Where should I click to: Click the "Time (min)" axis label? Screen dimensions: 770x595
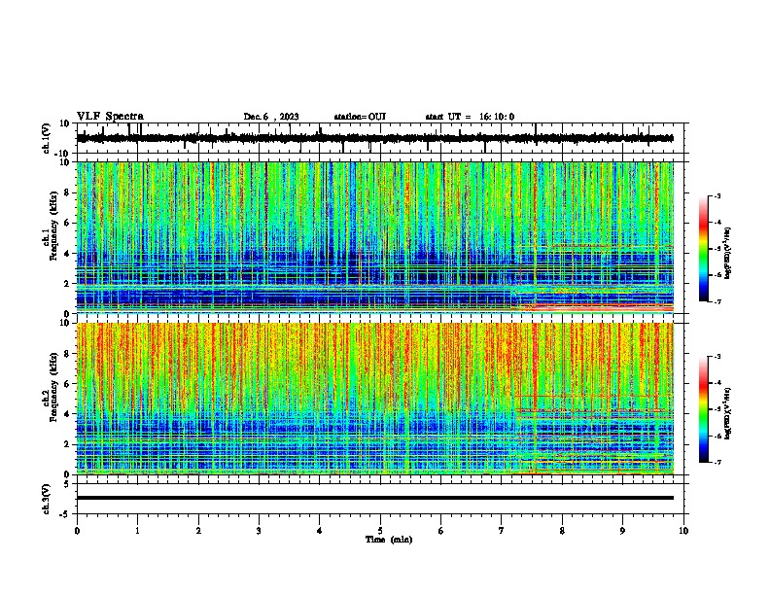pyautogui.click(x=389, y=540)
